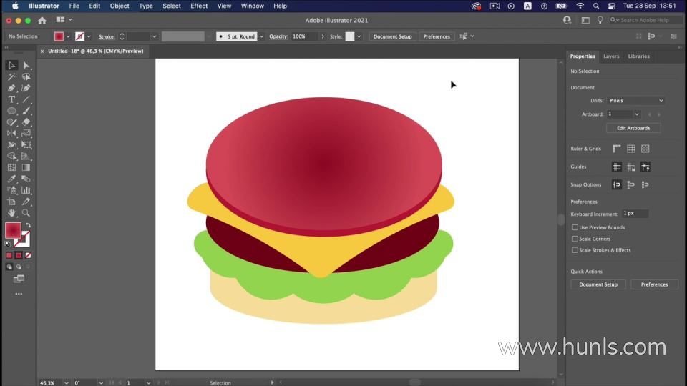Image resolution: width=687 pixels, height=386 pixels.
Task: Select the Direct Selection tool
Action: [x=26, y=65]
